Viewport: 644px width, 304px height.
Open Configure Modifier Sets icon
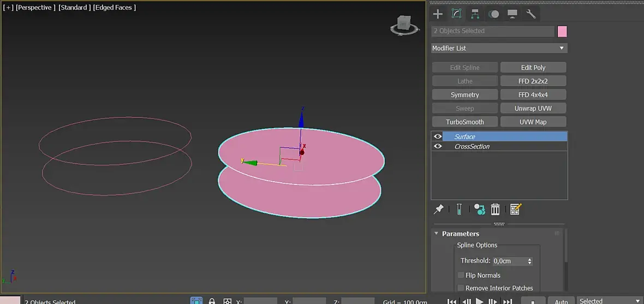pyautogui.click(x=516, y=209)
